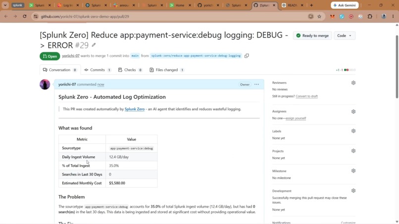This screenshot has height=224, width=399.
Task: Close the Log In browser tab
Action: tap(78, 5)
